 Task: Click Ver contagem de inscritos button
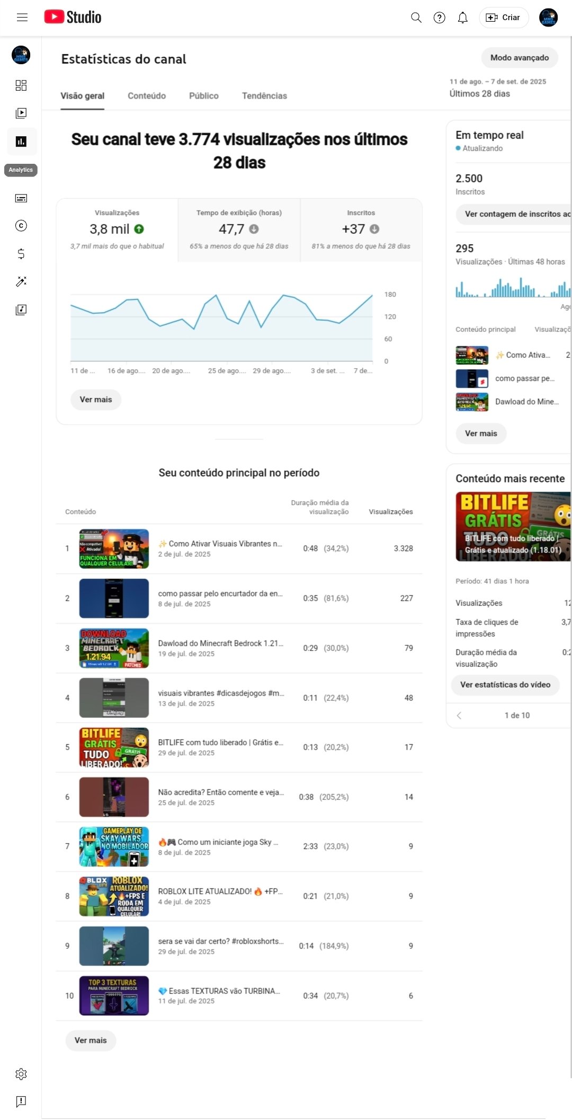pyautogui.click(x=514, y=214)
